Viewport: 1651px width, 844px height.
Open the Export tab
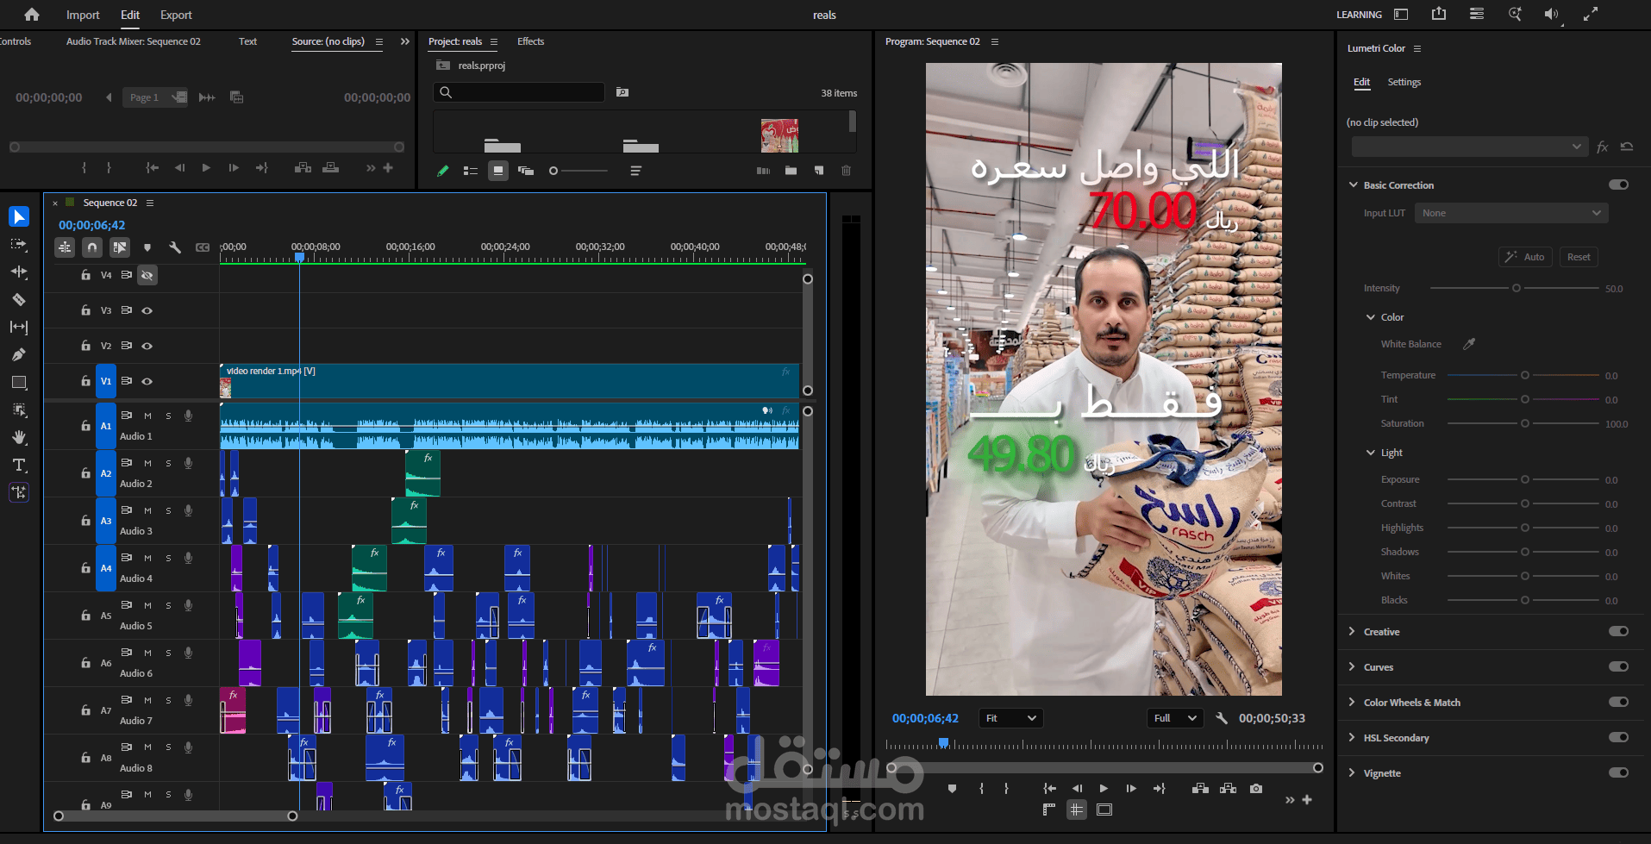(x=176, y=15)
